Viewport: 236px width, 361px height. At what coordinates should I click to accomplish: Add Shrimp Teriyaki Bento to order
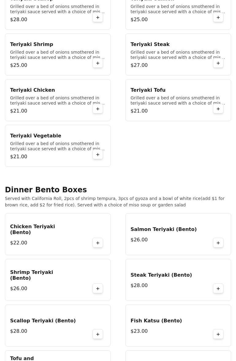pyautogui.click(x=98, y=289)
